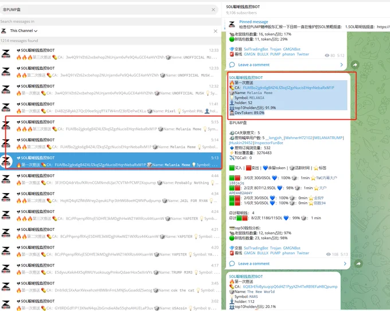Viewport: 390px width, 311px height.
Task: Open the 188jajq wallet link
Action: (236, 183)
